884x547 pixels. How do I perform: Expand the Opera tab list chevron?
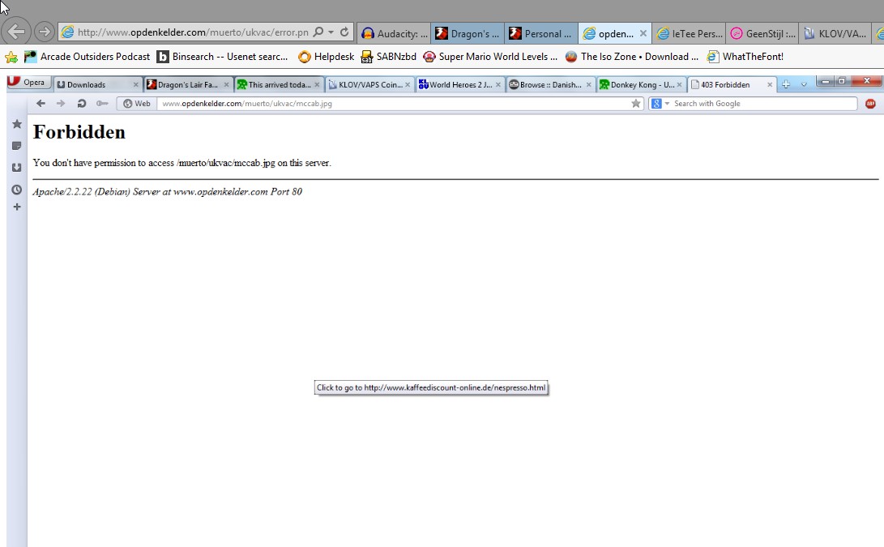tap(804, 84)
